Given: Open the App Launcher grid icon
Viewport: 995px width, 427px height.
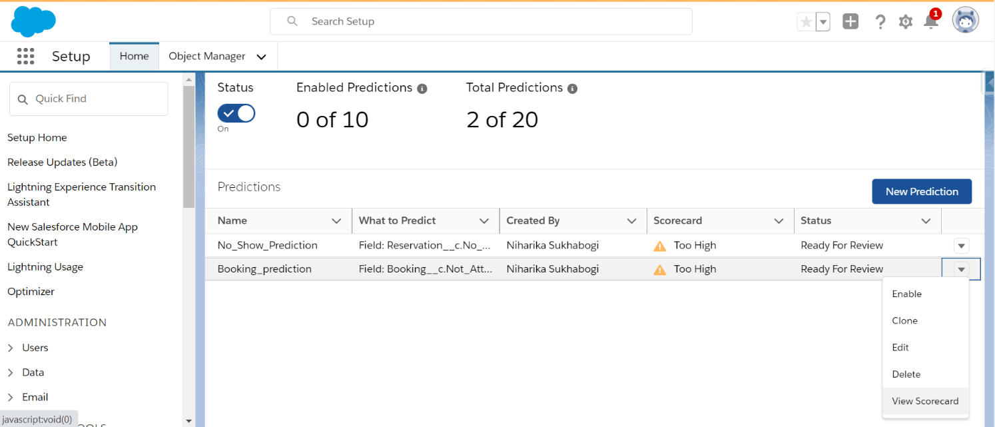Looking at the screenshot, I should (25, 57).
